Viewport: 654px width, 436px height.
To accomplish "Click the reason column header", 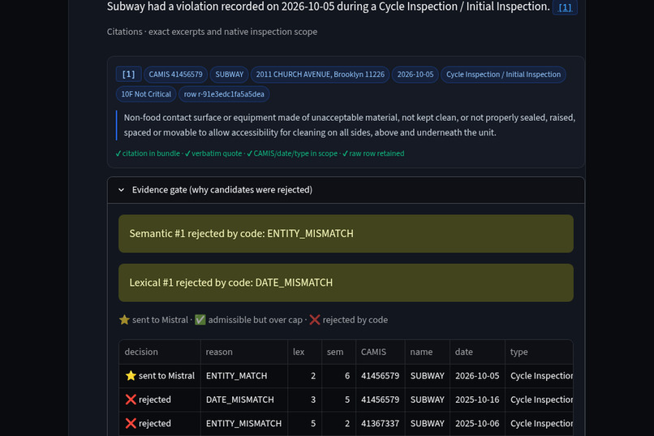I will pos(244,352).
